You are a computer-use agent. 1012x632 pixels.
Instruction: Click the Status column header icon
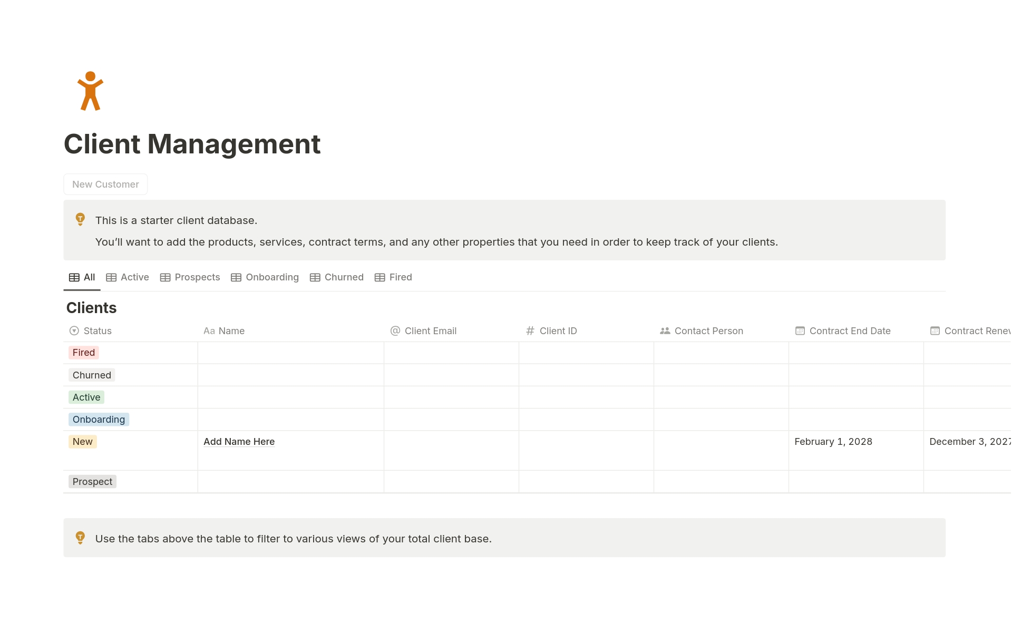tap(74, 331)
